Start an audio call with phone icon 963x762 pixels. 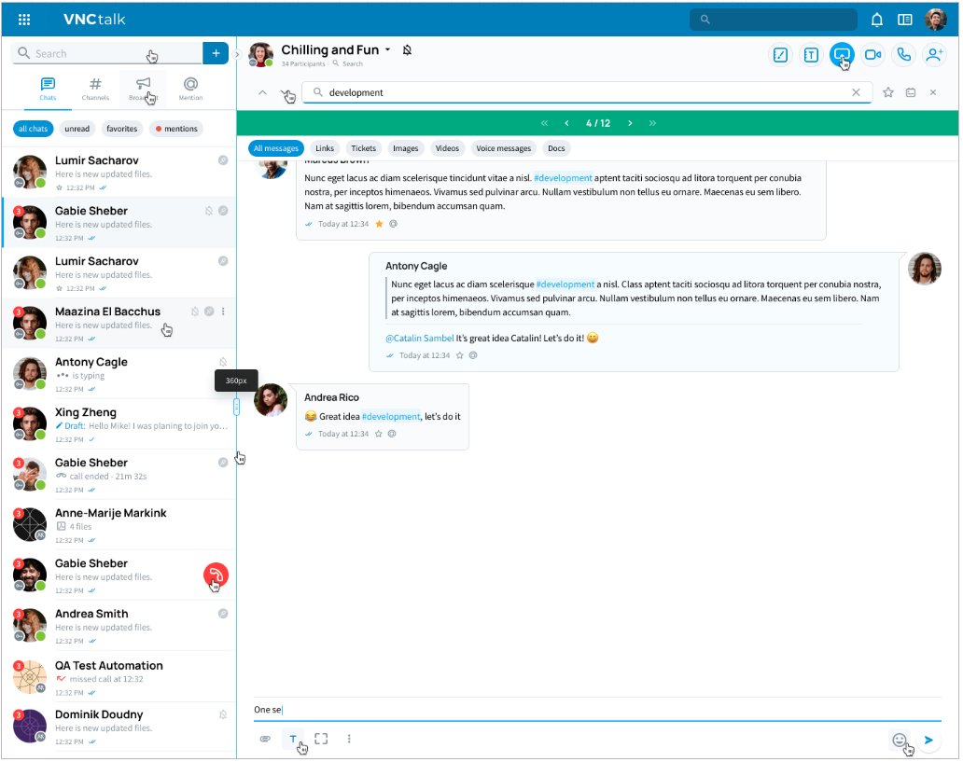point(903,55)
